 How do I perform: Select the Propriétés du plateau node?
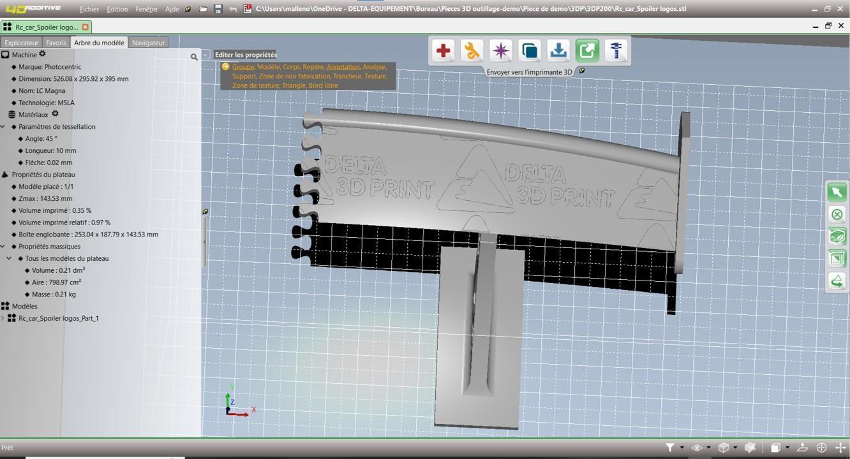(43, 175)
